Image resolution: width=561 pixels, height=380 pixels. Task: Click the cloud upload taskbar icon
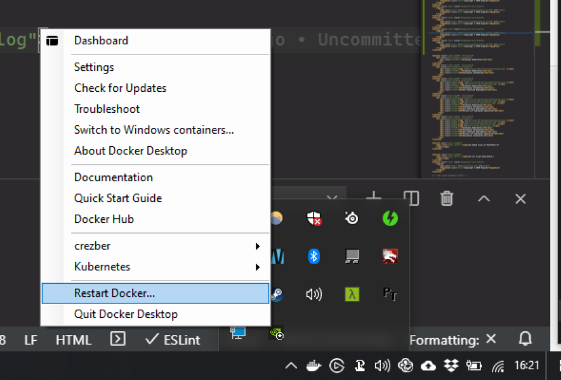coord(428,365)
